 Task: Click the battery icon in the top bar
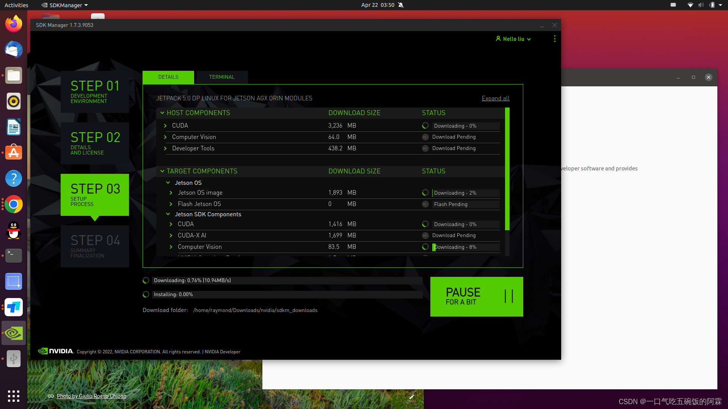tap(712, 5)
